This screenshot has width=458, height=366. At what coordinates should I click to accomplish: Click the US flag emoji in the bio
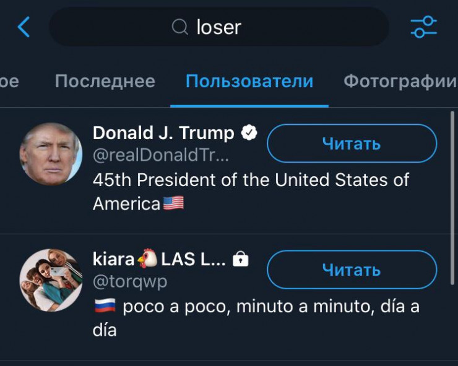173,203
